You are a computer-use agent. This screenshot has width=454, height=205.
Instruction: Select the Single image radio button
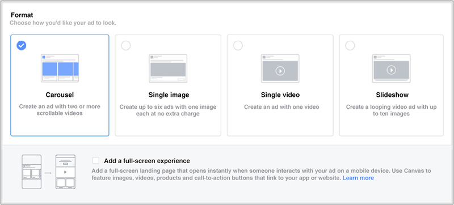tap(125, 45)
